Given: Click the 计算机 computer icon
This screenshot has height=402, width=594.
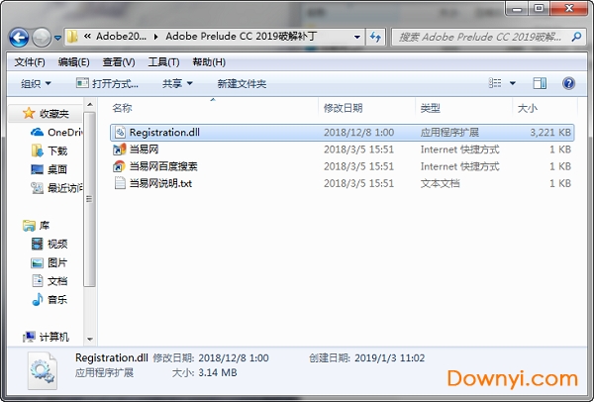Looking at the screenshot, I should tap(29, 337).
